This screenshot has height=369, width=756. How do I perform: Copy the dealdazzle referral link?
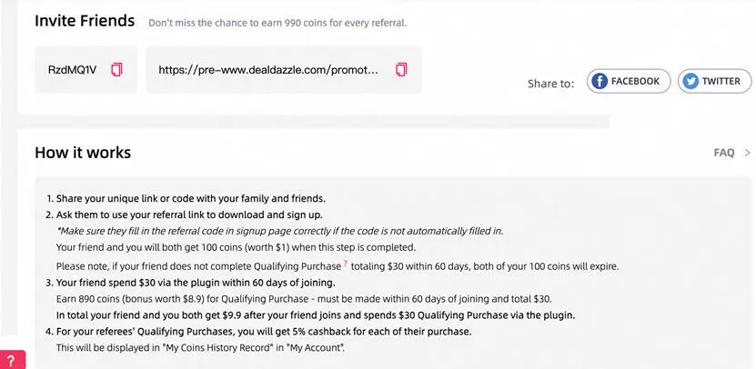click(x=401, y=70)
